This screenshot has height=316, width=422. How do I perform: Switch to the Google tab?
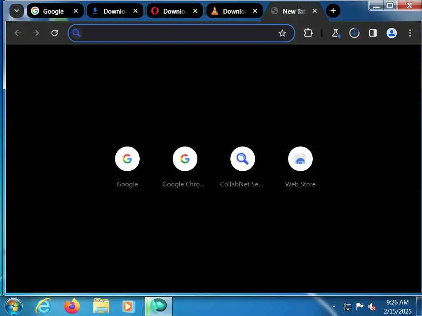pos(55,11)
